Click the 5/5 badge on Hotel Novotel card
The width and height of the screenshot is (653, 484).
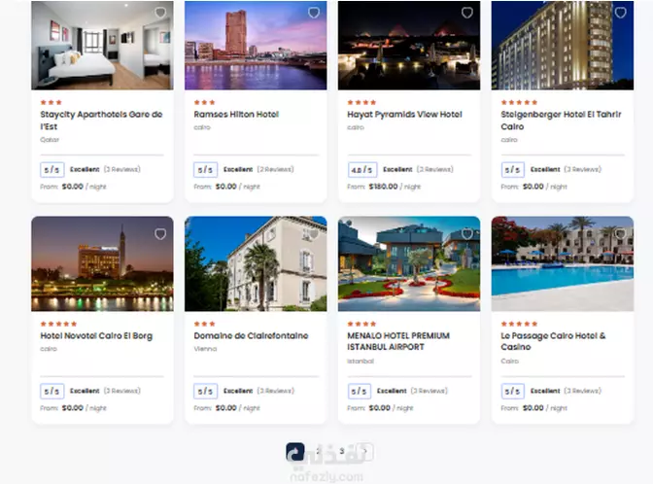click(52, 391)
